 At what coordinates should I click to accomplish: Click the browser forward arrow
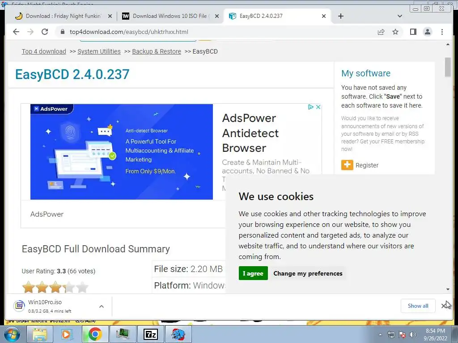pos(30,32)
